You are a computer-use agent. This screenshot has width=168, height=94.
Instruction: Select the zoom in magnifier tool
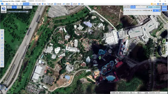[x=13, y=4]
